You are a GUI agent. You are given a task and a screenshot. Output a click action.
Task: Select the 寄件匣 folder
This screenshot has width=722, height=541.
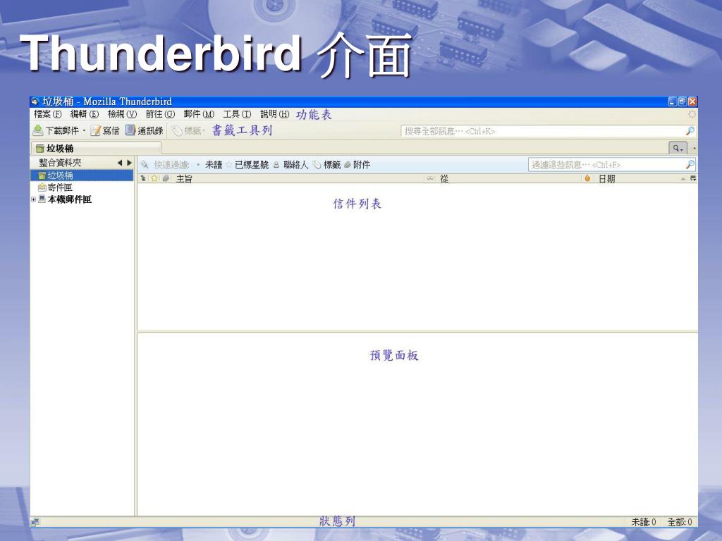[55, 187]
